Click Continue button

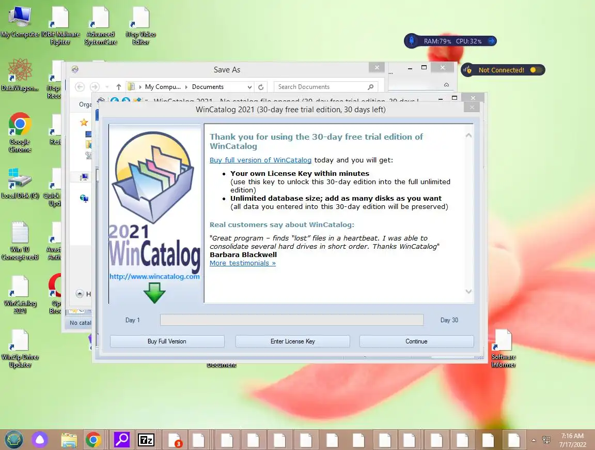[416, 341]
